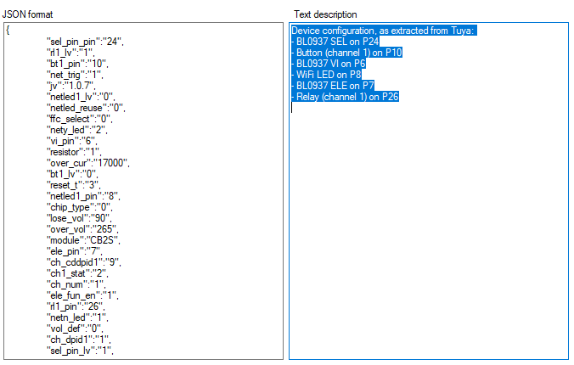The width and height of the screenshot is (574, 365).
Task: Click the "JSON format" label
Action: (x=27, y=14)
